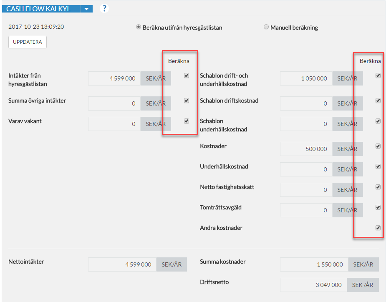Image resolution: width=386 pixels, height=302 pixels.
Task: Uncheck the Andra kostnader checkbox
Action: [x=378, y=228]
